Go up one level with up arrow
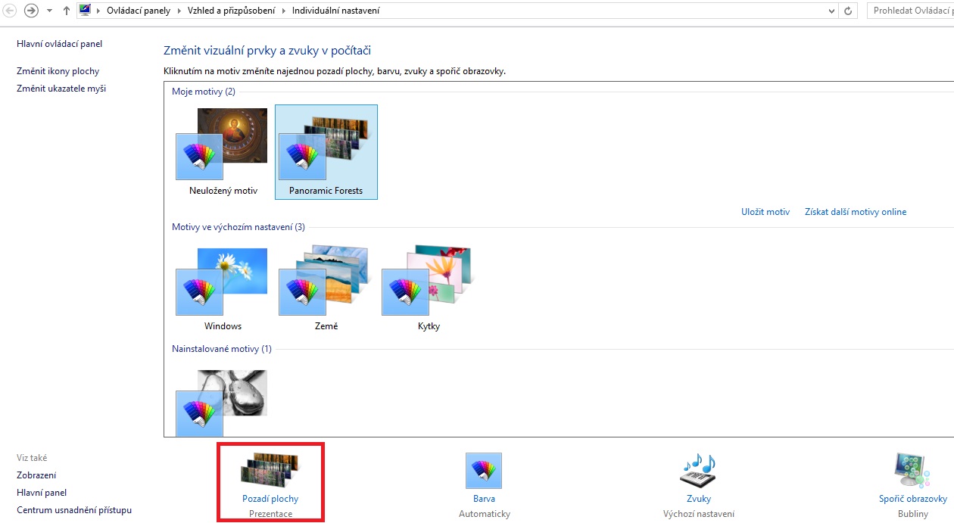 (67, 11)
